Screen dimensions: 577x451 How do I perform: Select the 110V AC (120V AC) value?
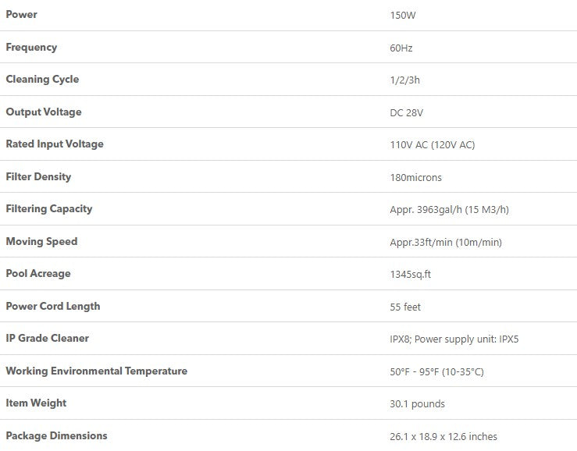coord(432,145)
